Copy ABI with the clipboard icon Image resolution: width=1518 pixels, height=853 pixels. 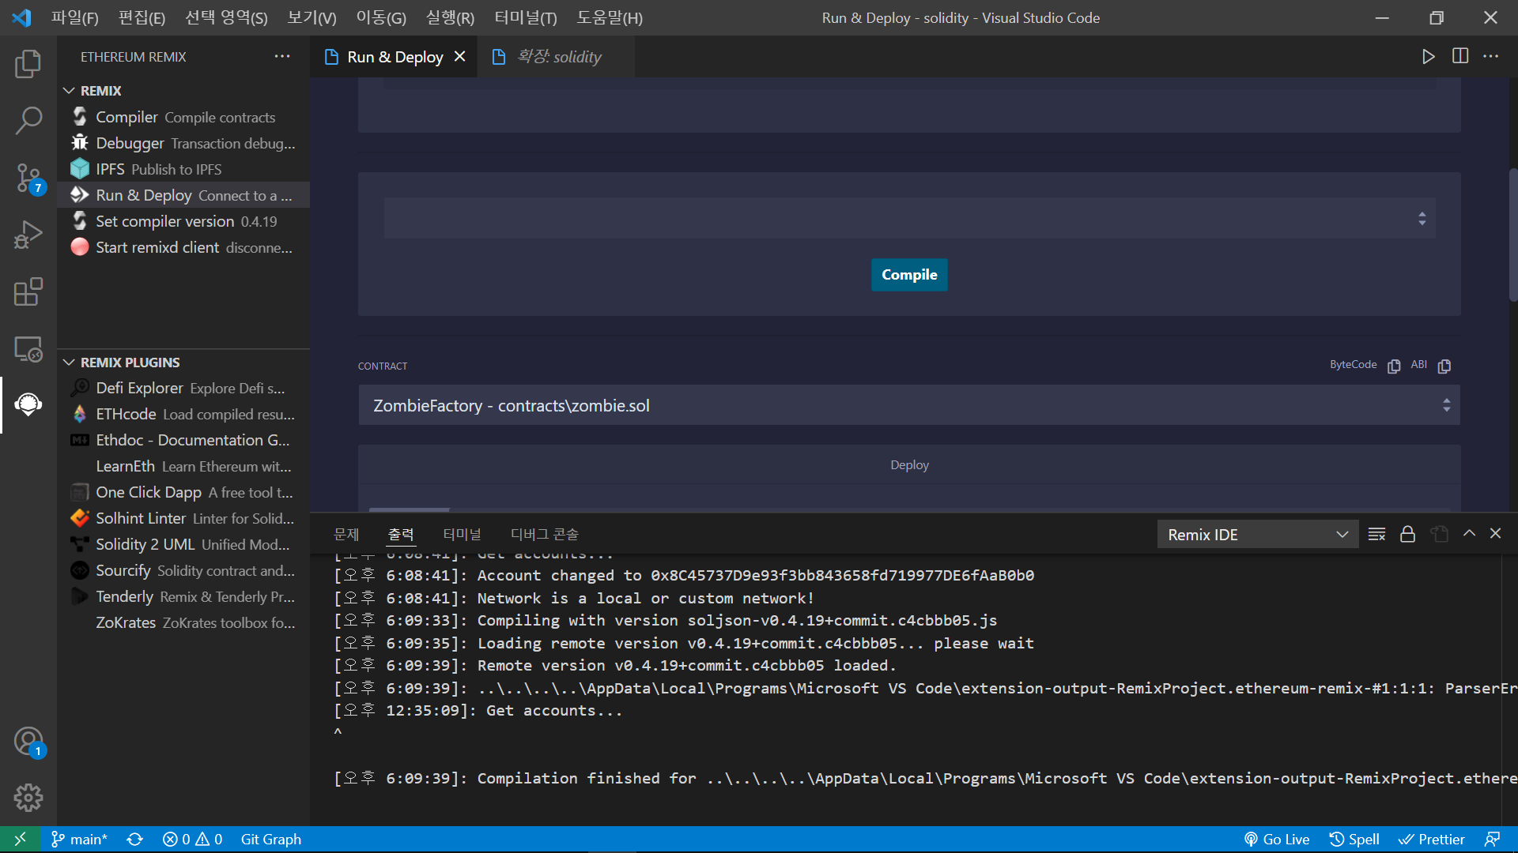pyautogui.click(x=1444, y=366)
